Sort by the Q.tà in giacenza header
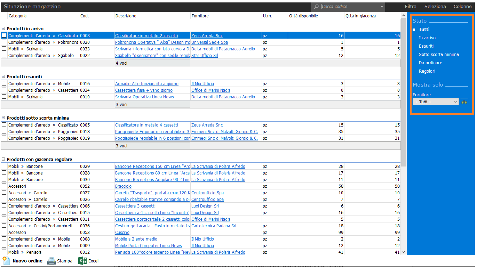The image size is (477, 268). [x=372, y=16]
